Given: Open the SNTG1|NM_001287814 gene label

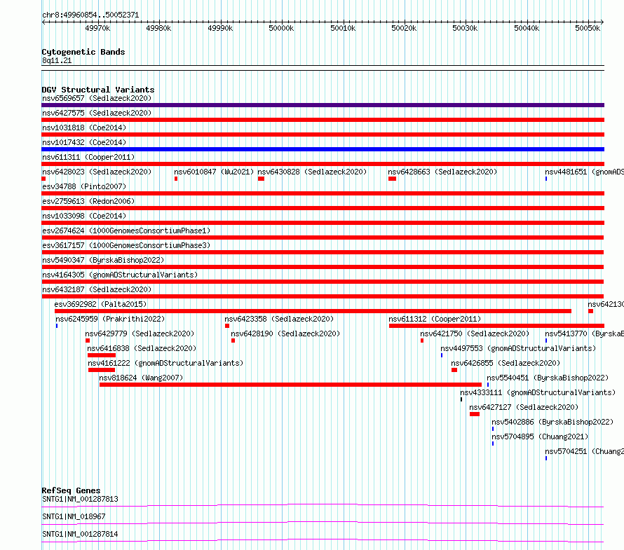Looking at the screenshot, I should point(80,534).
